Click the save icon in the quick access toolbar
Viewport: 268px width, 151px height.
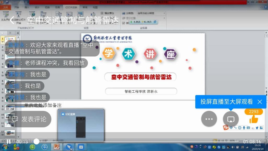(x=7, y=2)
